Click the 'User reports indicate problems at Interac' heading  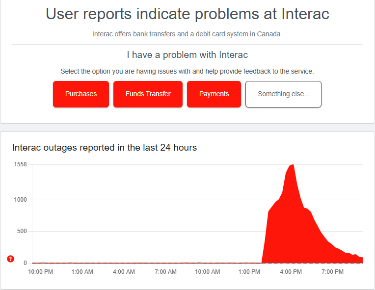tap(187, 14)
